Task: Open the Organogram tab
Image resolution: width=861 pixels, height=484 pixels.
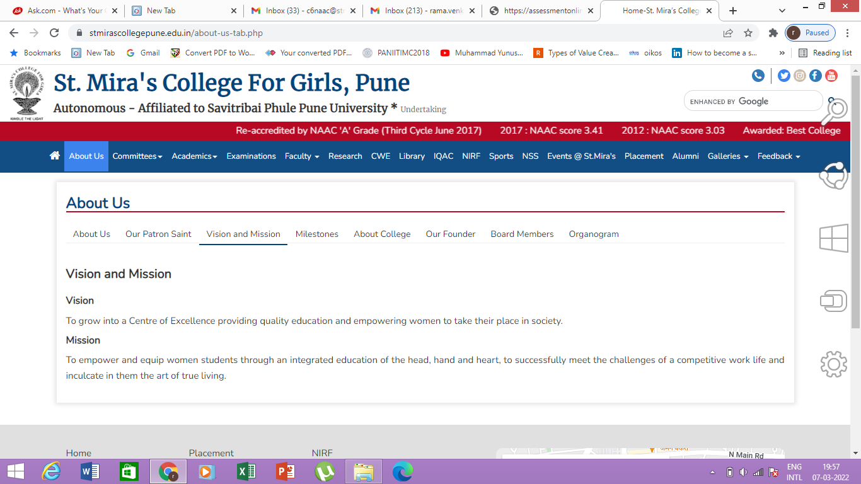Action: point(593,234)
